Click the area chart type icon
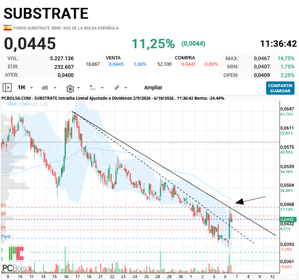299x280 pixels. coord(45,87)
